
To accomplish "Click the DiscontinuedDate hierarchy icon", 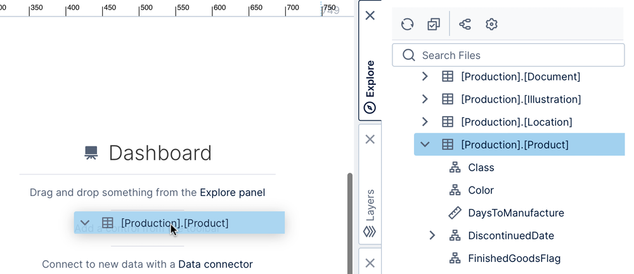I will pos(455,235).
